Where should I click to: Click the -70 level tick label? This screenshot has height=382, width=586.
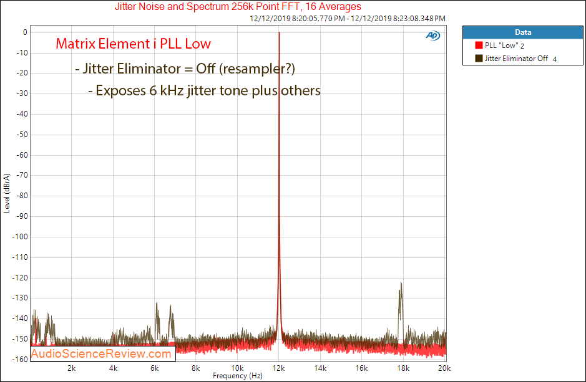click(x=22, y=175)
